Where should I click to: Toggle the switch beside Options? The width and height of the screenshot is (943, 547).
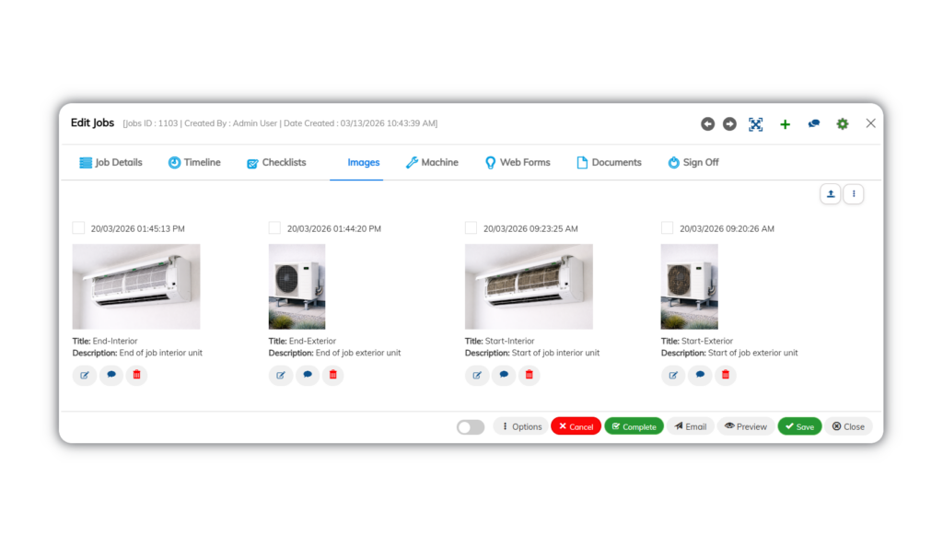click(x=471, y=426)
